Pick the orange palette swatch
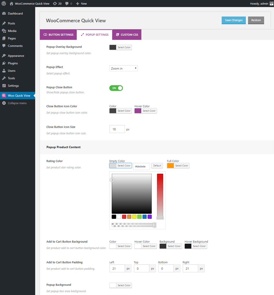The height and width of the screenshot is (295, 274). click(x=129, y=217)
